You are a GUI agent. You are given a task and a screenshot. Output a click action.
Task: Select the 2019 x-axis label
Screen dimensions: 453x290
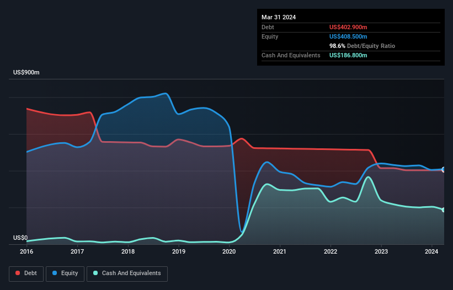point(179,251)
